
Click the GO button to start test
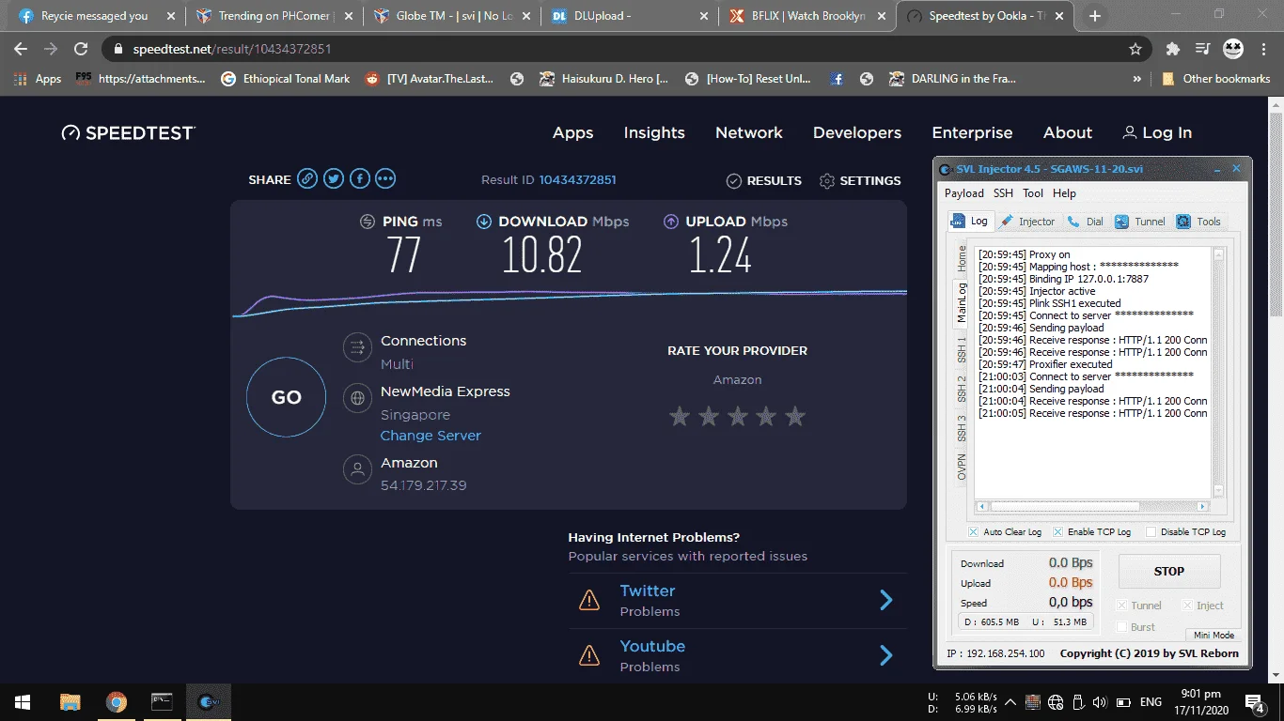(286, 397)
